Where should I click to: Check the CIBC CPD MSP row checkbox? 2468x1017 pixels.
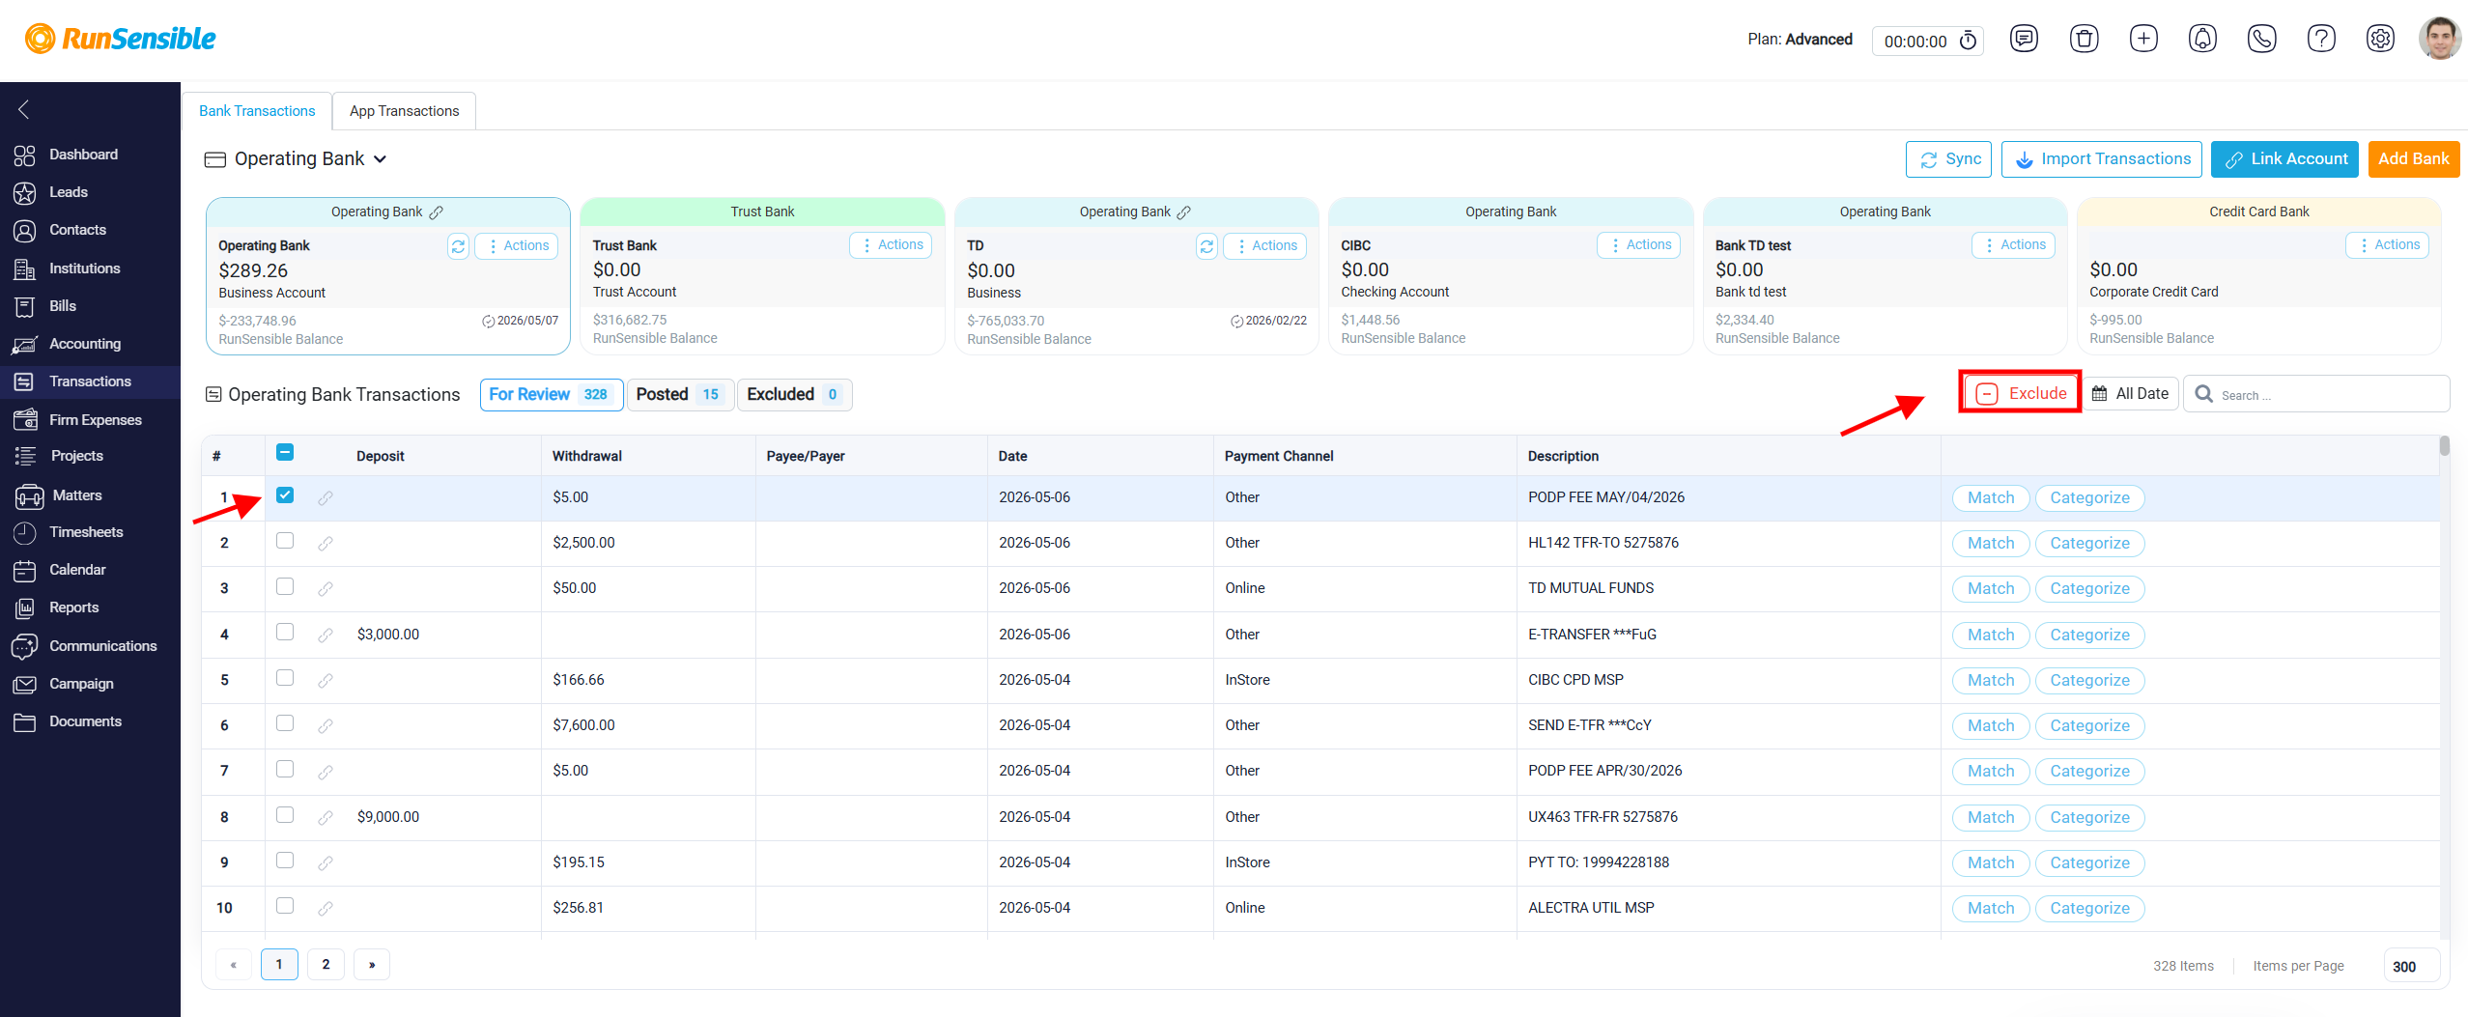(x=285, y=678)
